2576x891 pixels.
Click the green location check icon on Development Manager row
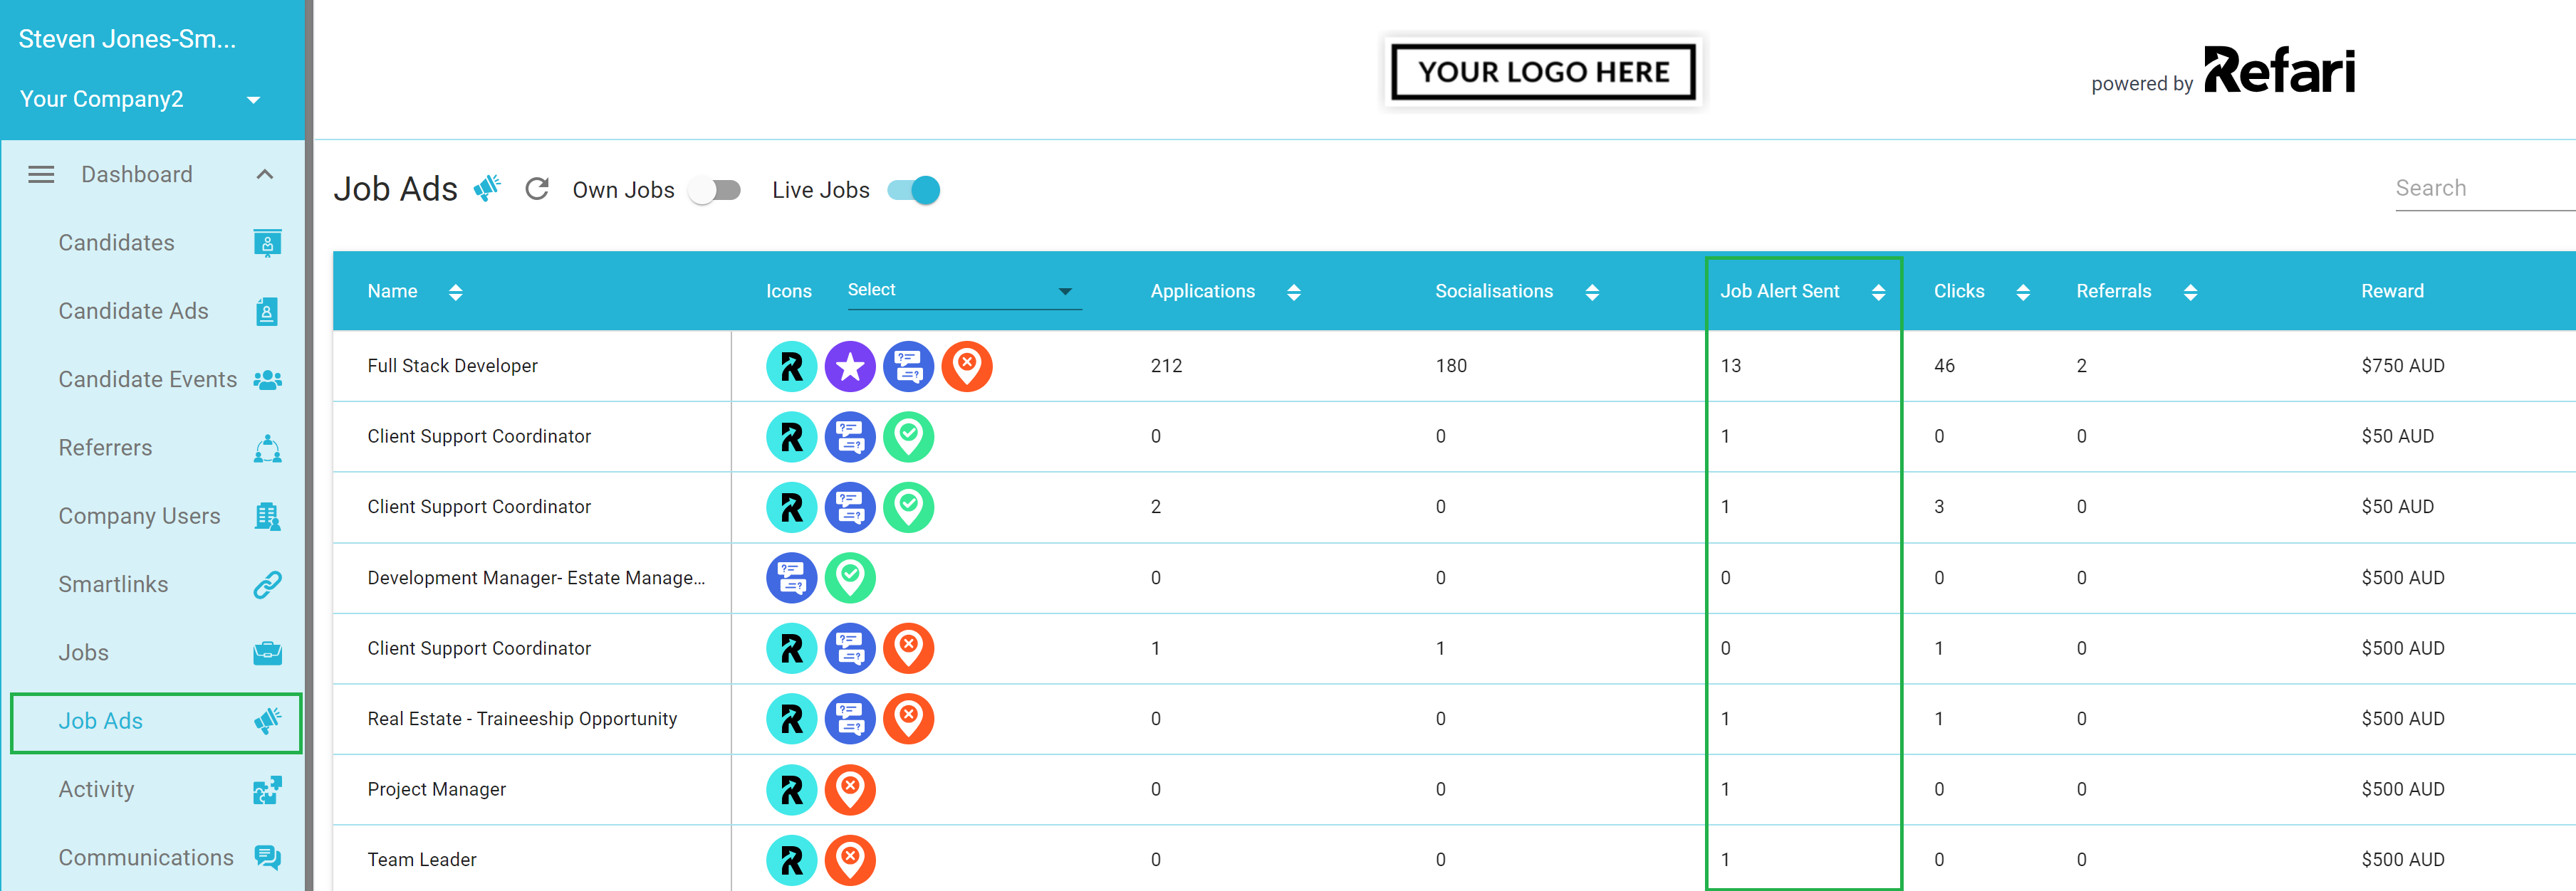click(x=850, y=577)
